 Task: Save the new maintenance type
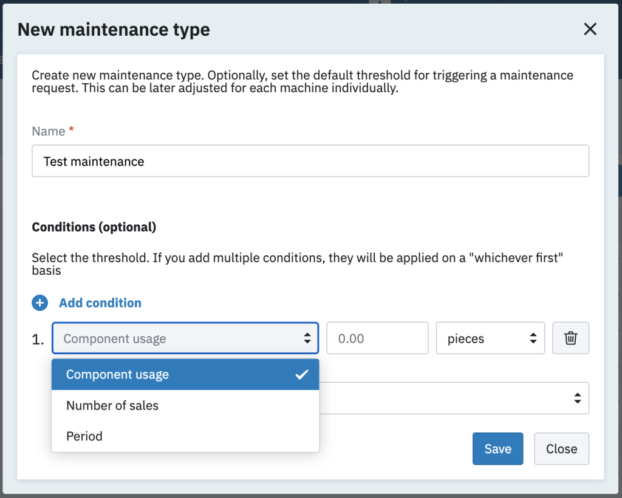pyautogui.click(x=497, y=449)
